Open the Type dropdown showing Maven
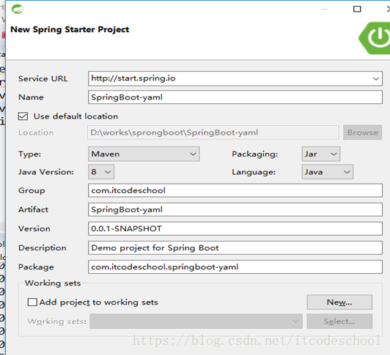Image resolution: width=390 pixels, height=355 pixels. coord(144,154)
